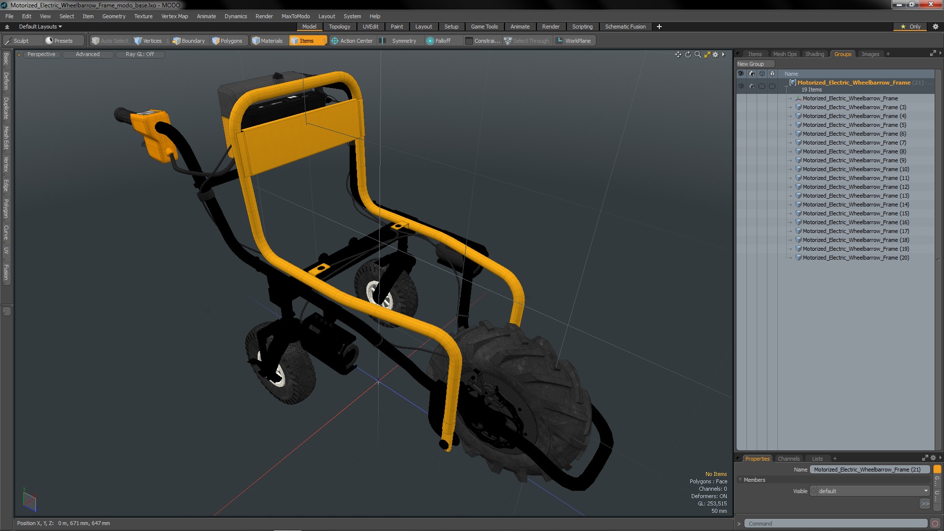
Task: Add a new panel tab beside Images
Action: click(x=888, y=54)
